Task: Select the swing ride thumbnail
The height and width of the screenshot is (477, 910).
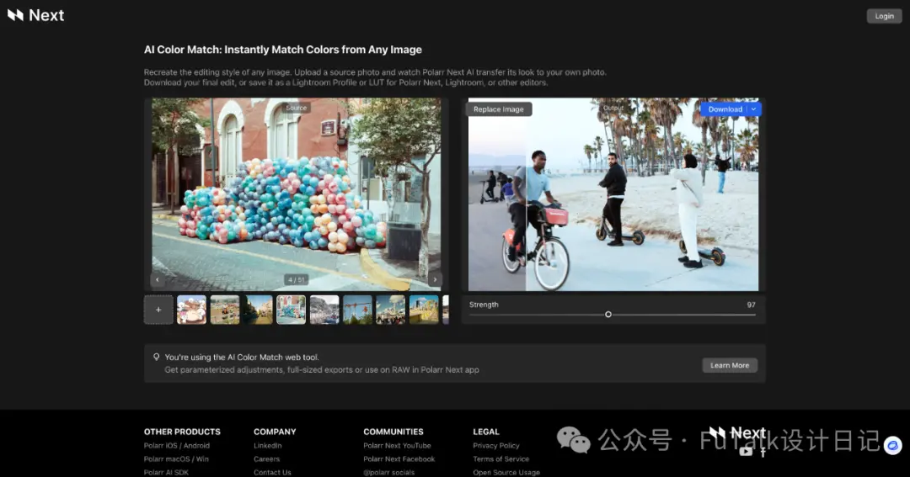Action: [357, 310]
